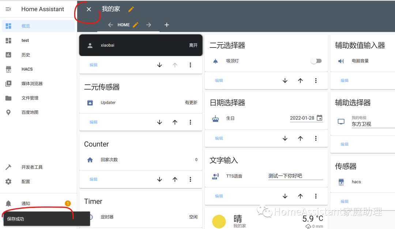Collapse the Home Assistant sidebar menu
Screen dimensions: 395x229
(x=8, y=9)
